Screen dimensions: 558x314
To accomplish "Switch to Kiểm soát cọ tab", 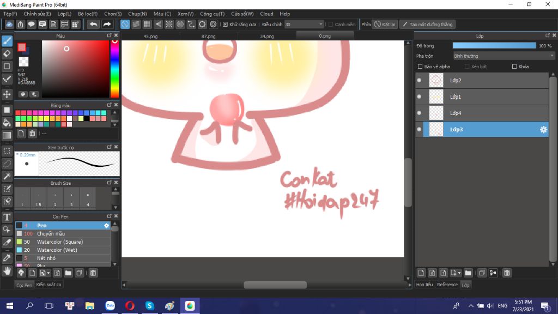I will pyautogui.click(x=48, y=285).
